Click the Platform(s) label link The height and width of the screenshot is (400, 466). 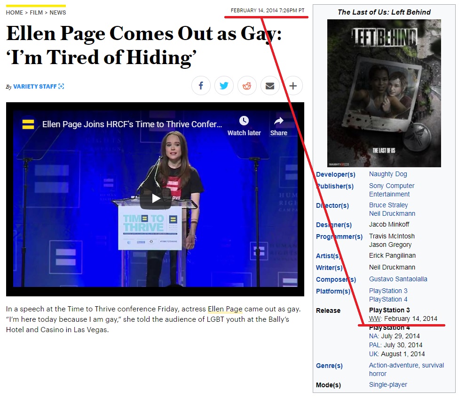(333, 291)
